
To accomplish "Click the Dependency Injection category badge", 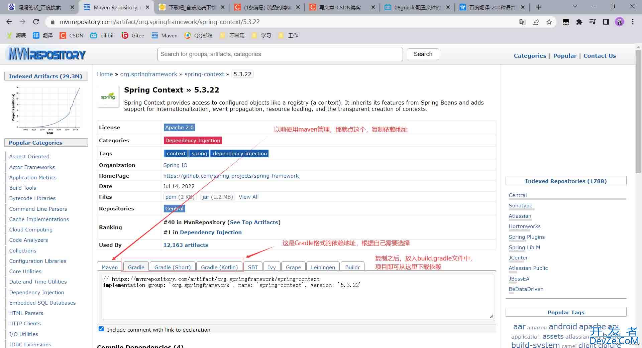I will [193, 140].
